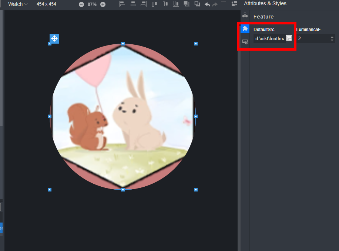Screen dimensions: 339x251
Task: Click the swap layout icon in toolbar
Action: [234, 4]
